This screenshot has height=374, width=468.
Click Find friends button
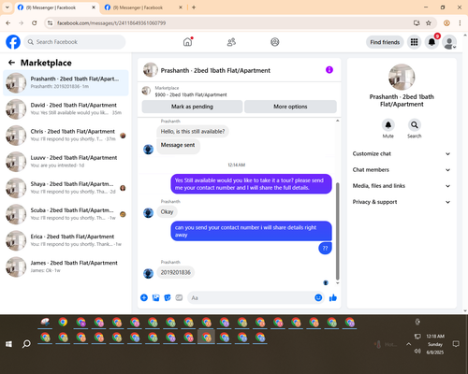pos(385,42)
